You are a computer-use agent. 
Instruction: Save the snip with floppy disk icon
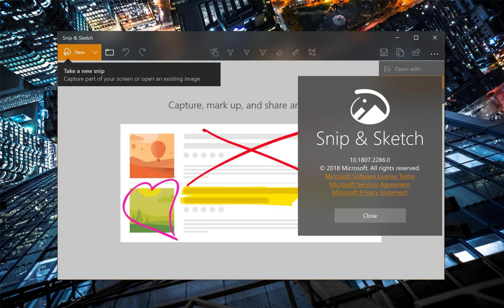[384, 52]
